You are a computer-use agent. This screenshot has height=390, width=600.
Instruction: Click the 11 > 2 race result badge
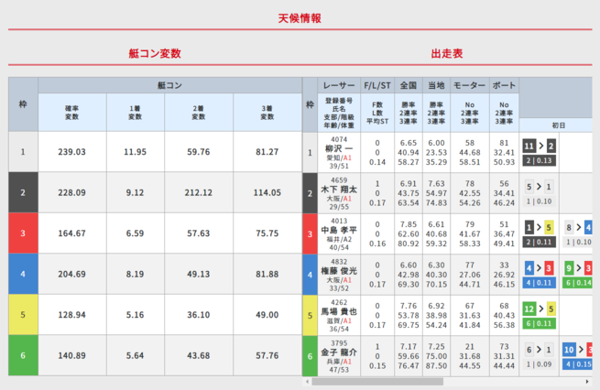[539, 146]
